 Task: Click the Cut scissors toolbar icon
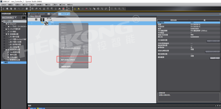pos(3,9)
